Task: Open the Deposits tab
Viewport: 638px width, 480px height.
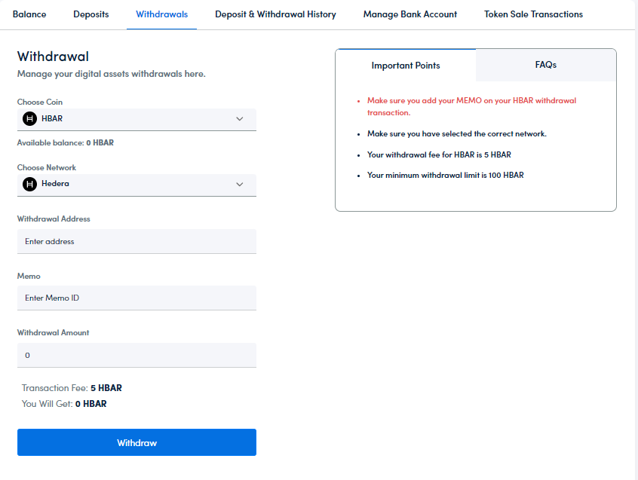Action: click(91, 14)
